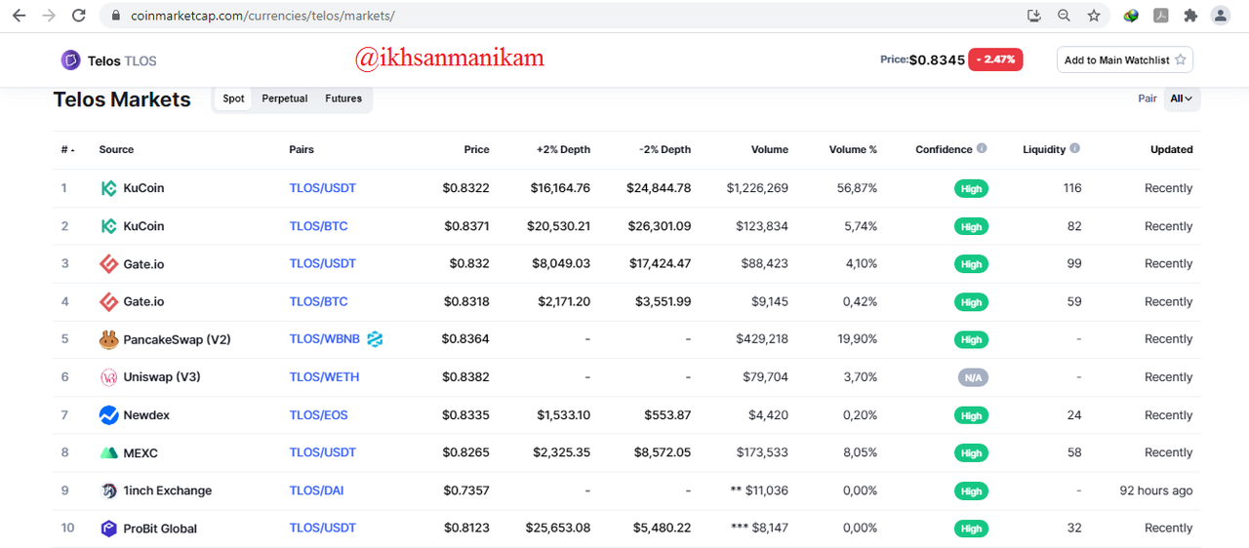
Task: Open the PDF extension icon
Action: [1161, 16]
